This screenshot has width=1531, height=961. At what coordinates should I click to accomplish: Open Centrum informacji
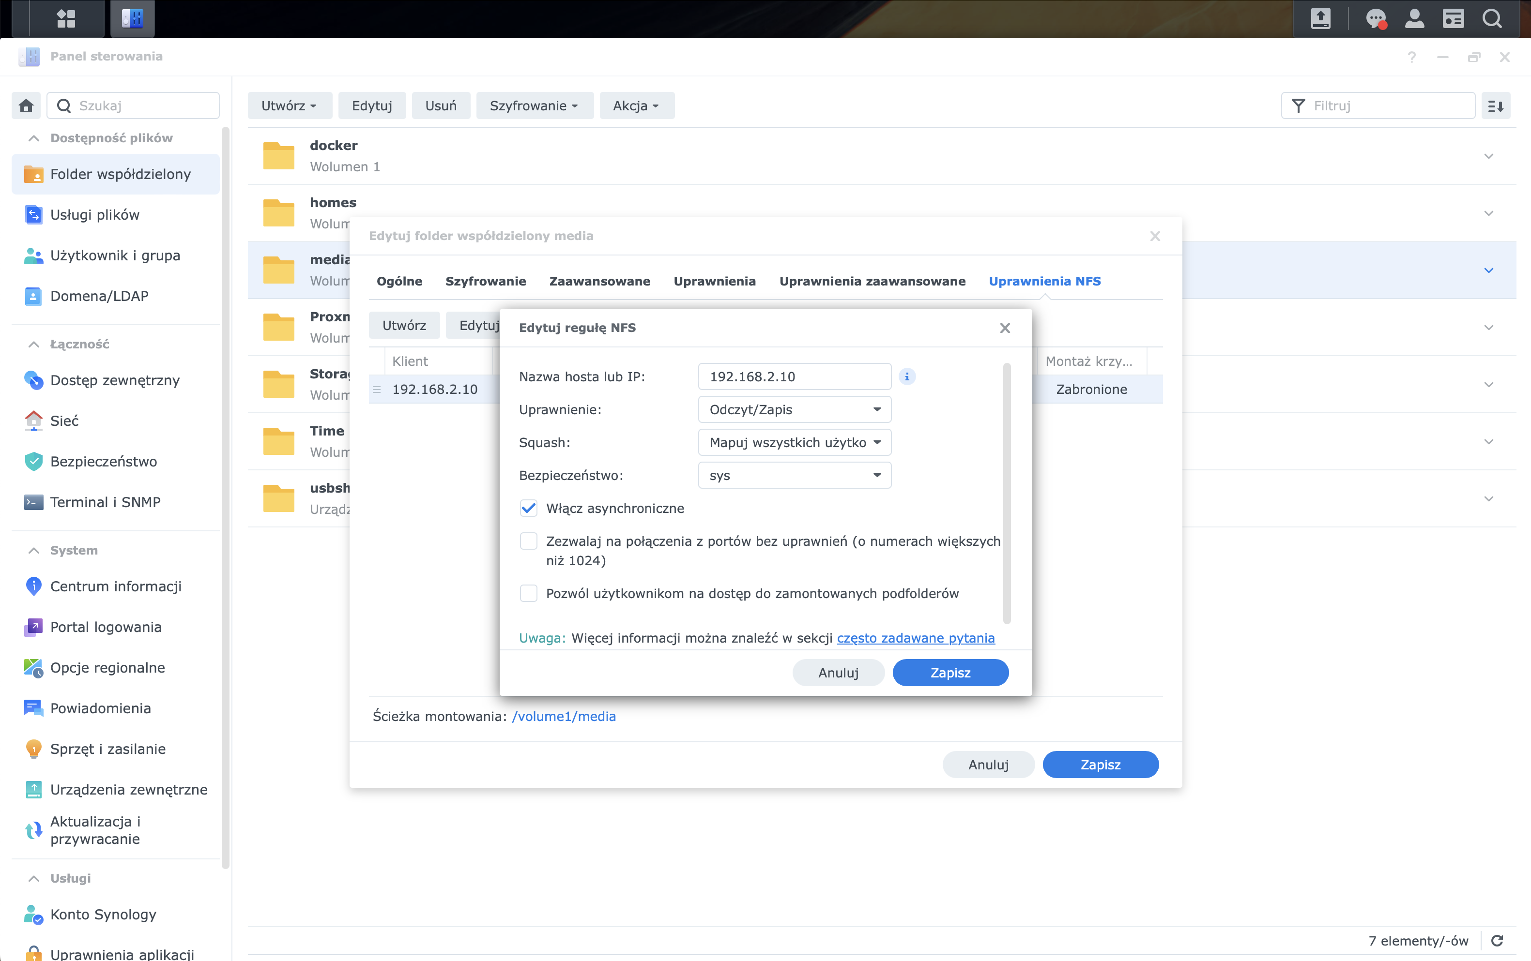pos(116,586)
